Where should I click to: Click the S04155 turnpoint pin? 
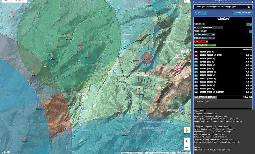pyautogui.click(x=87, y=54)
